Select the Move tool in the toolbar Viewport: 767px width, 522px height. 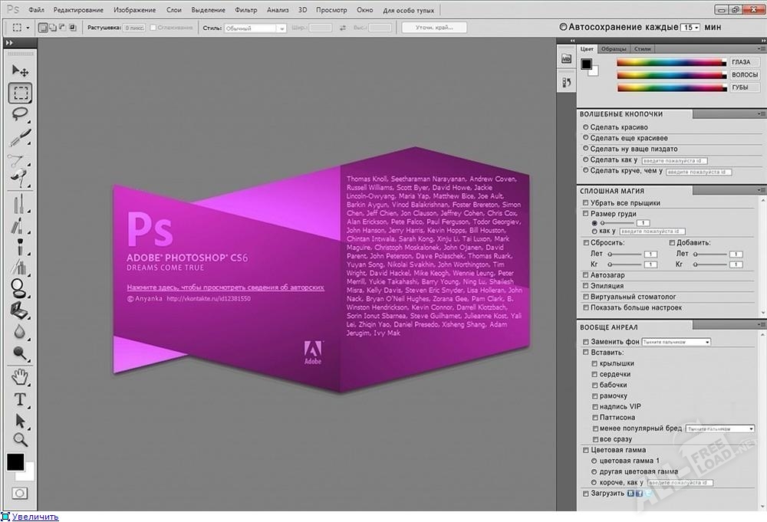point(20,71)
